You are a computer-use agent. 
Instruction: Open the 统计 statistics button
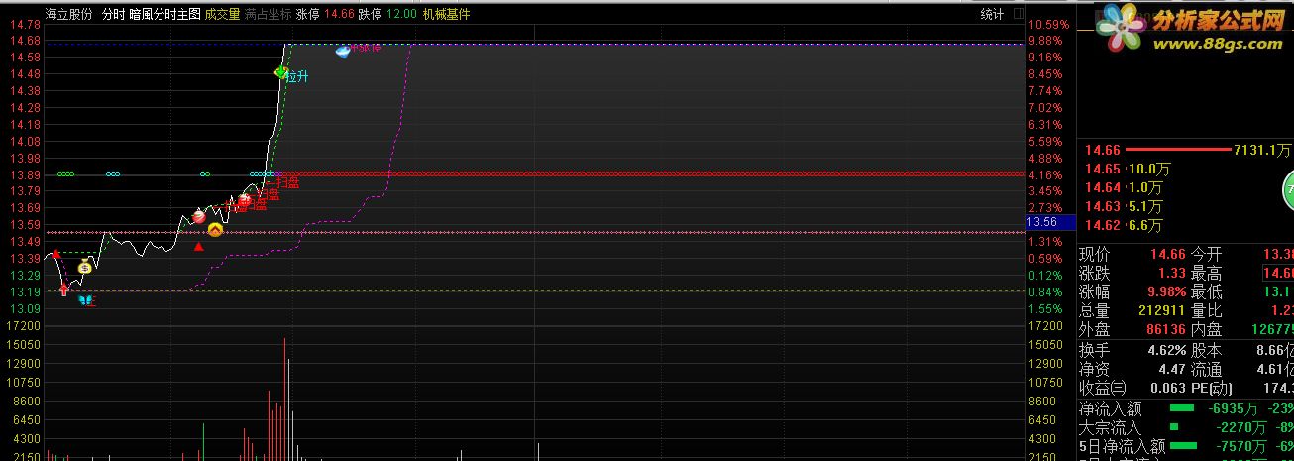point(992,14)
